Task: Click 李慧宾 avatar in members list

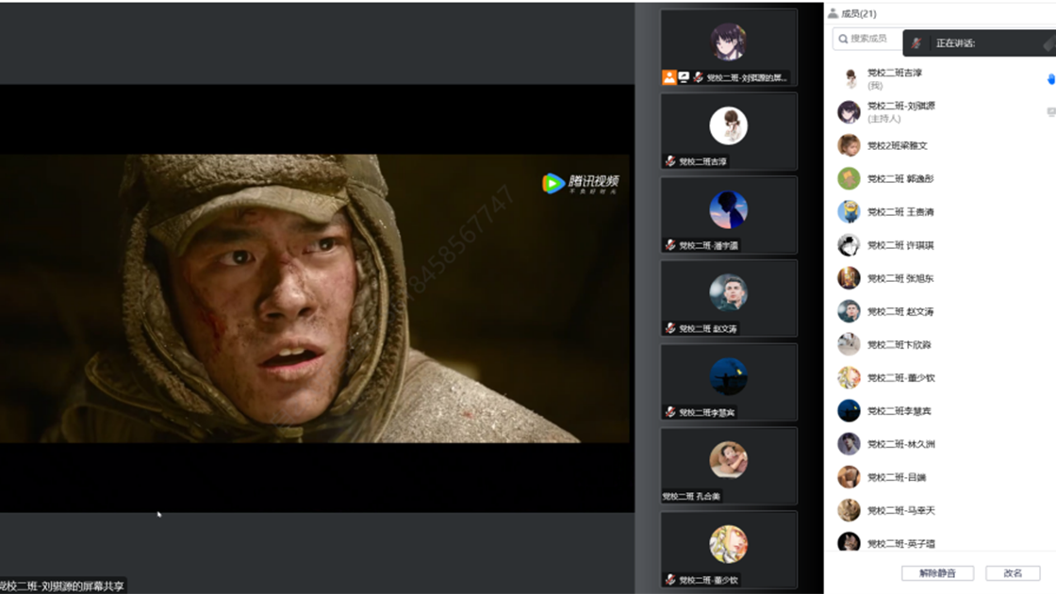Action: coord(849,411)
